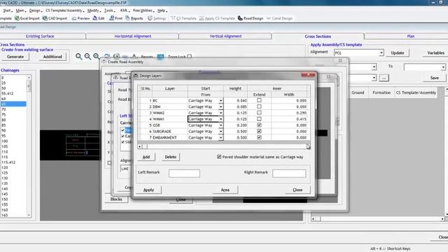Click Apply in Design Layers dialog
The height and width of the screenshot is (252, 448).
tap(148, 190)
